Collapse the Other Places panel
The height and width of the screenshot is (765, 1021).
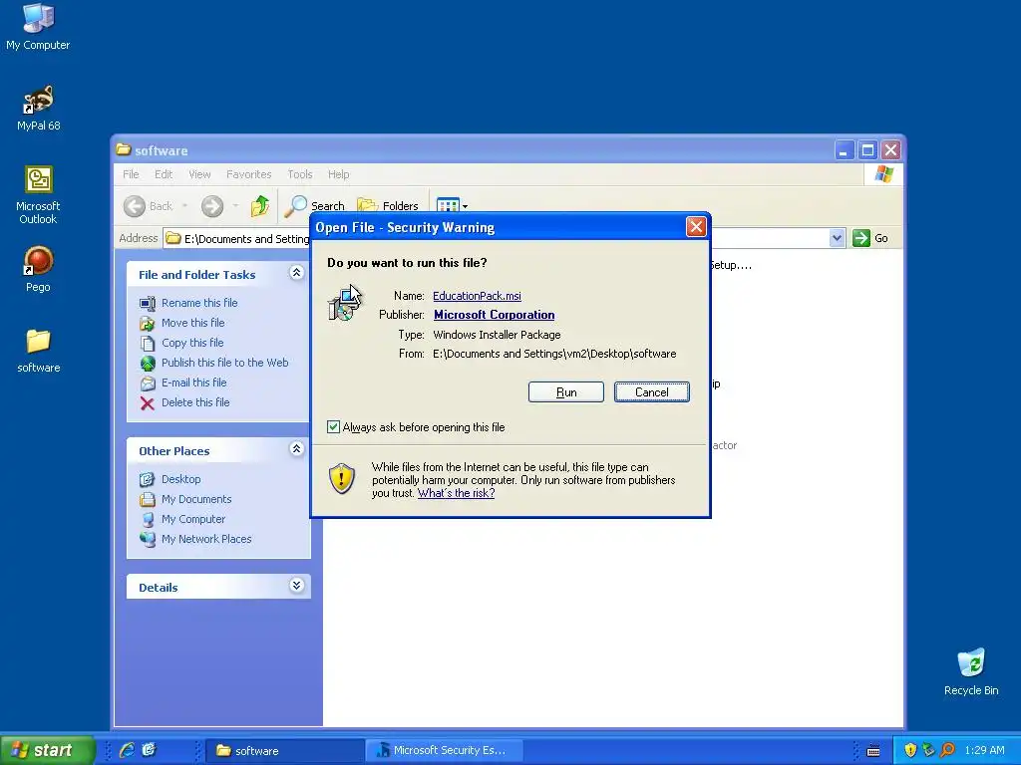tap(296, 449)
